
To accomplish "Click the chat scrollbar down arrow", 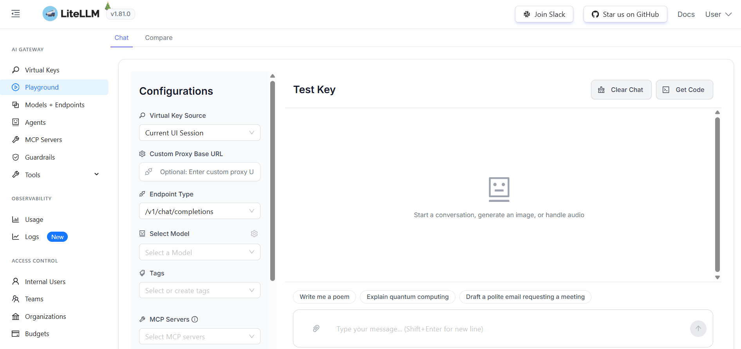I will (x=718, y=277).
